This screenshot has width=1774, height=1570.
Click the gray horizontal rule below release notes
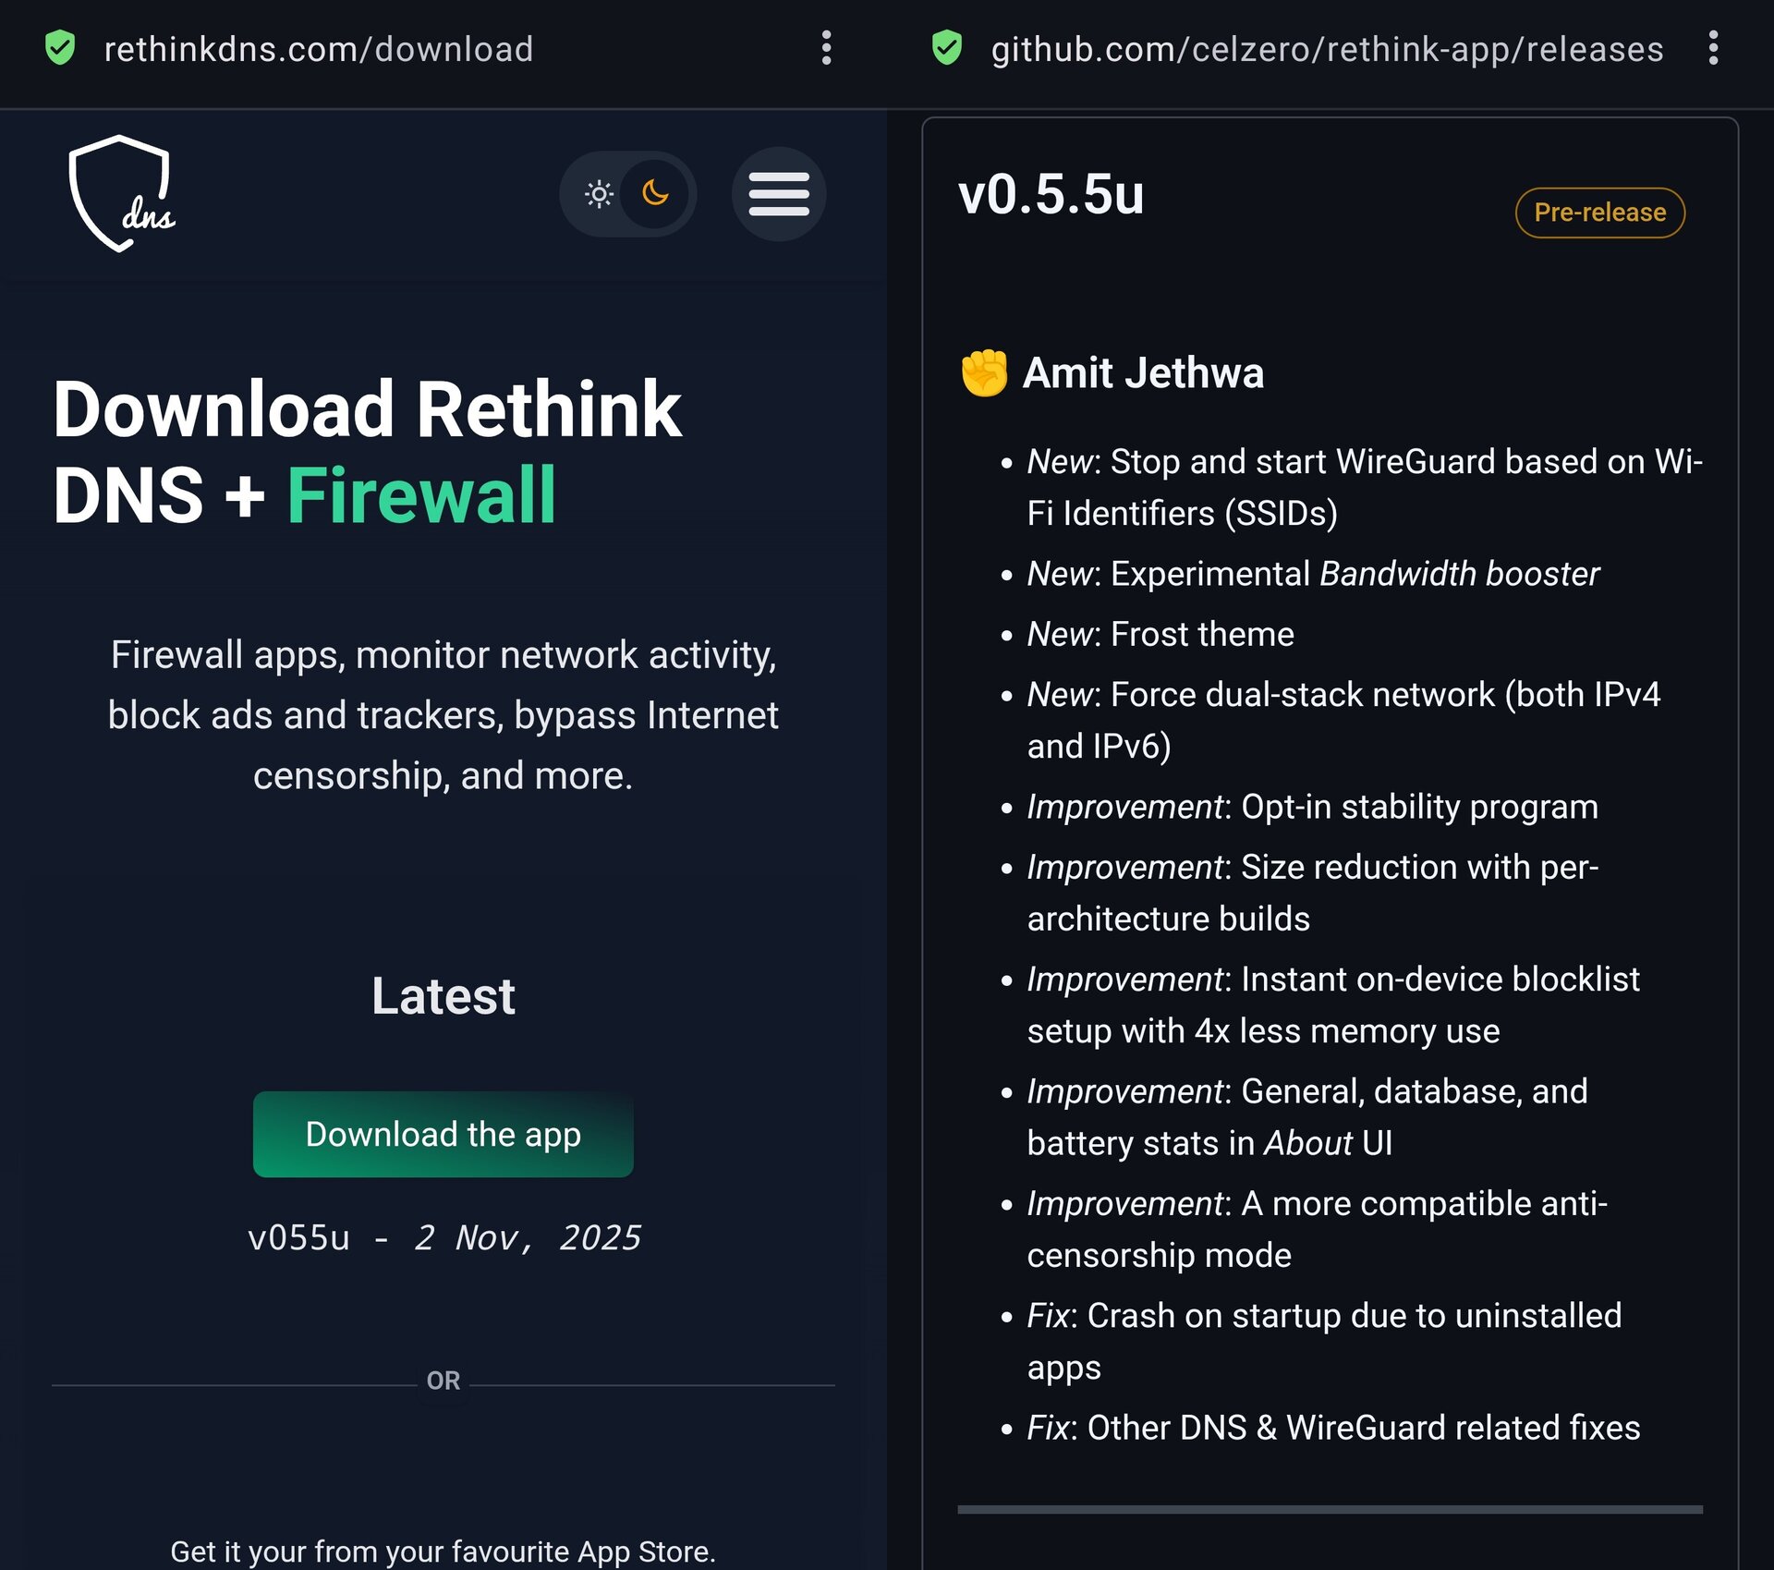[x=1330, y=1509]
